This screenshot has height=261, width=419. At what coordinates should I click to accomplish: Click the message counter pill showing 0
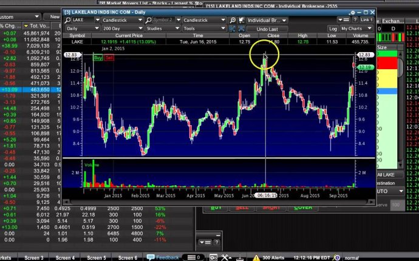(x=194, y=257)
